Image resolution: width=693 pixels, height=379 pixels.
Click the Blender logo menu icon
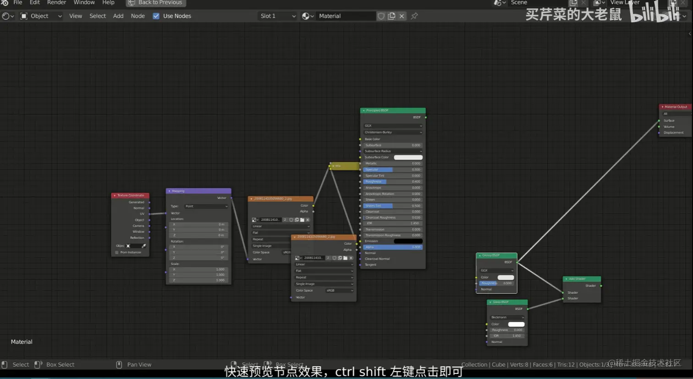coord(5,3)
